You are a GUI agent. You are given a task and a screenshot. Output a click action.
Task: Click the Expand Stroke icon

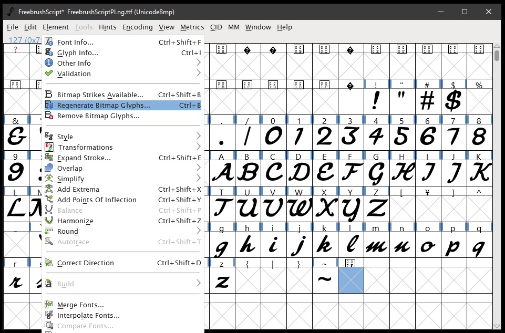(x=49, y=158)
